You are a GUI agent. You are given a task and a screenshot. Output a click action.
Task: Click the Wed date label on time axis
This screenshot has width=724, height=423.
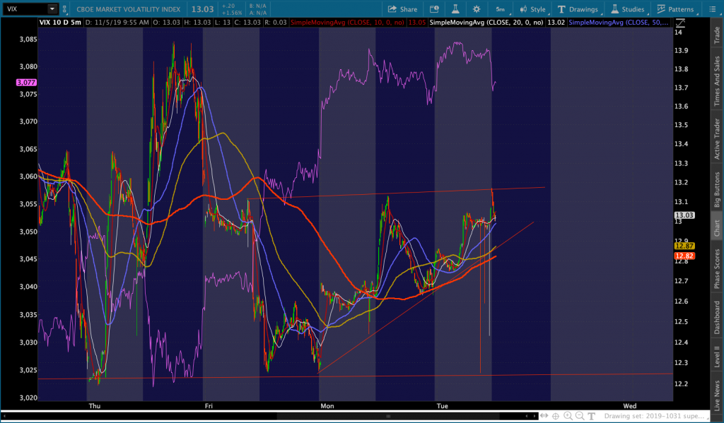[629, 406]
